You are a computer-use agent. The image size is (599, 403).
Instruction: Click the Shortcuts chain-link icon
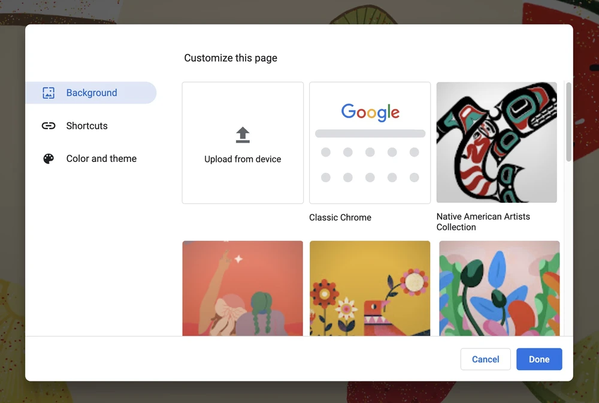click(x=49, y=126)
